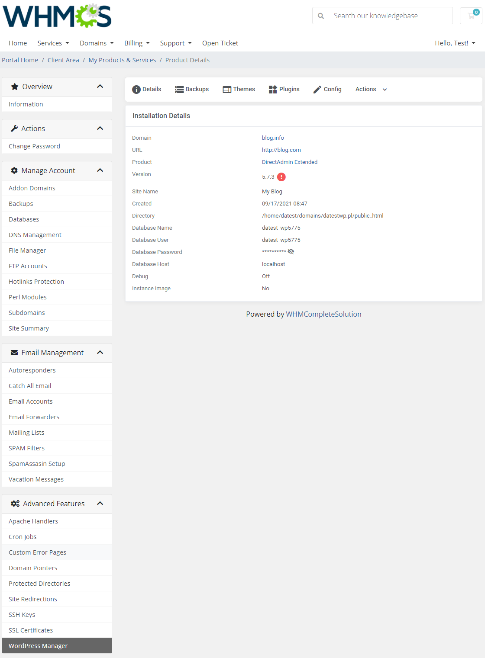Open the http://blog.com URL link
The width and height of the screenshot is (485, 658).
click(281, 150)
